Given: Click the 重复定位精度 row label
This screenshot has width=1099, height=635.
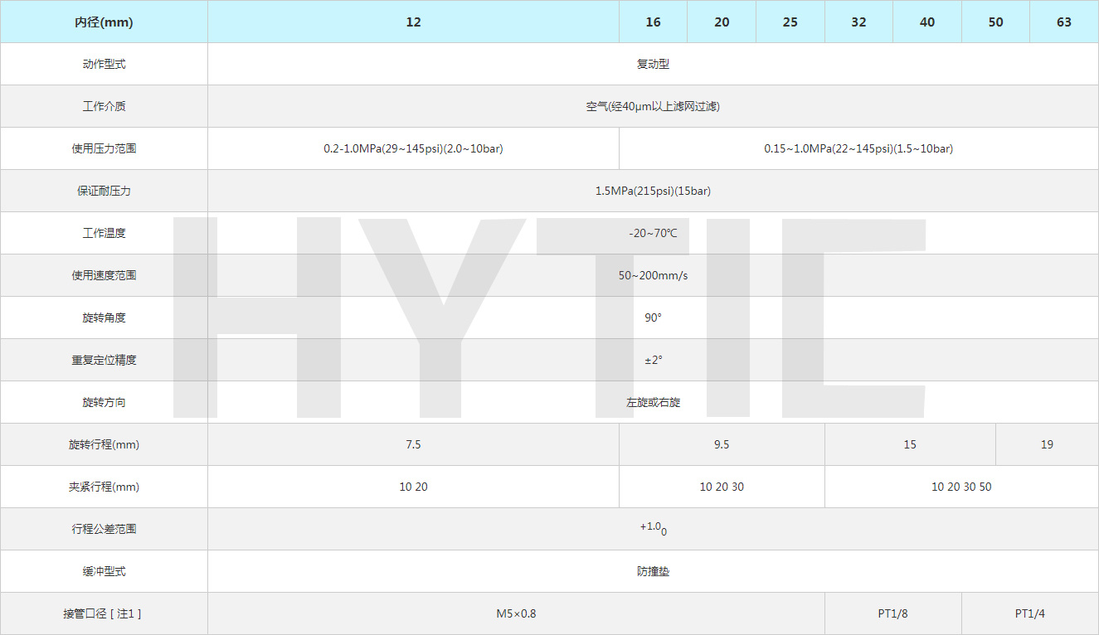Looking at the screenshot, I should 104,360.
